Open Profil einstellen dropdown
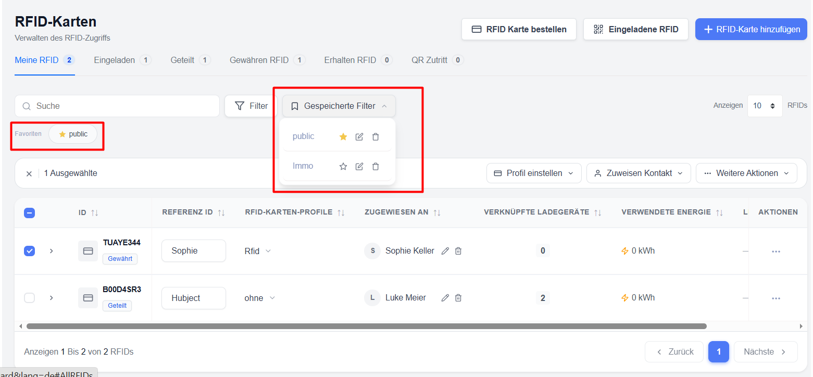Image resolution: width=813 pixels, height=377 pixels. click(534, 173)
